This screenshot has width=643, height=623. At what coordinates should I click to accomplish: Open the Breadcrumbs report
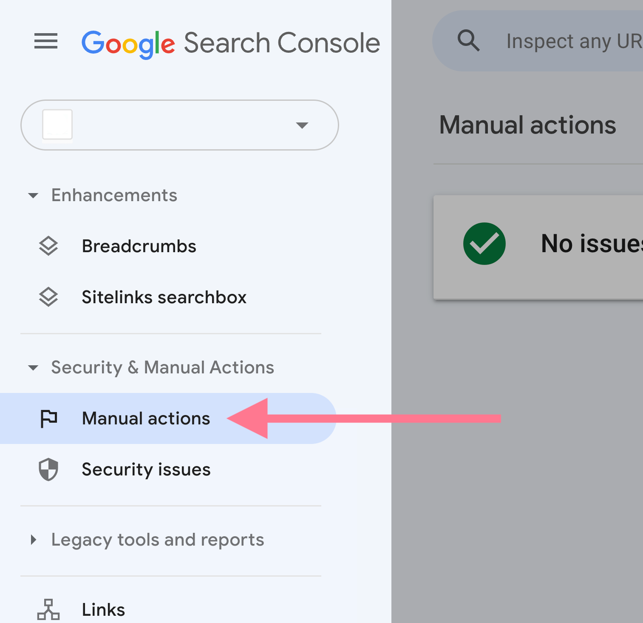pyautogui.click(x=139, y=246)
